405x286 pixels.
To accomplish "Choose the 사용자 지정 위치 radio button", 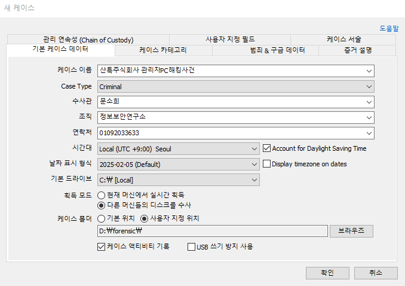I will 144,219.
